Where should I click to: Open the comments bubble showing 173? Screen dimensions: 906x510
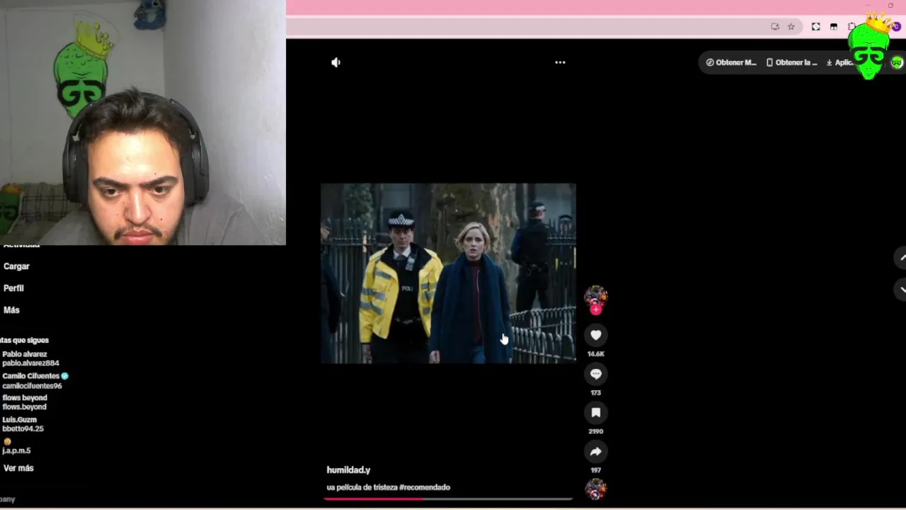(596, 374)
